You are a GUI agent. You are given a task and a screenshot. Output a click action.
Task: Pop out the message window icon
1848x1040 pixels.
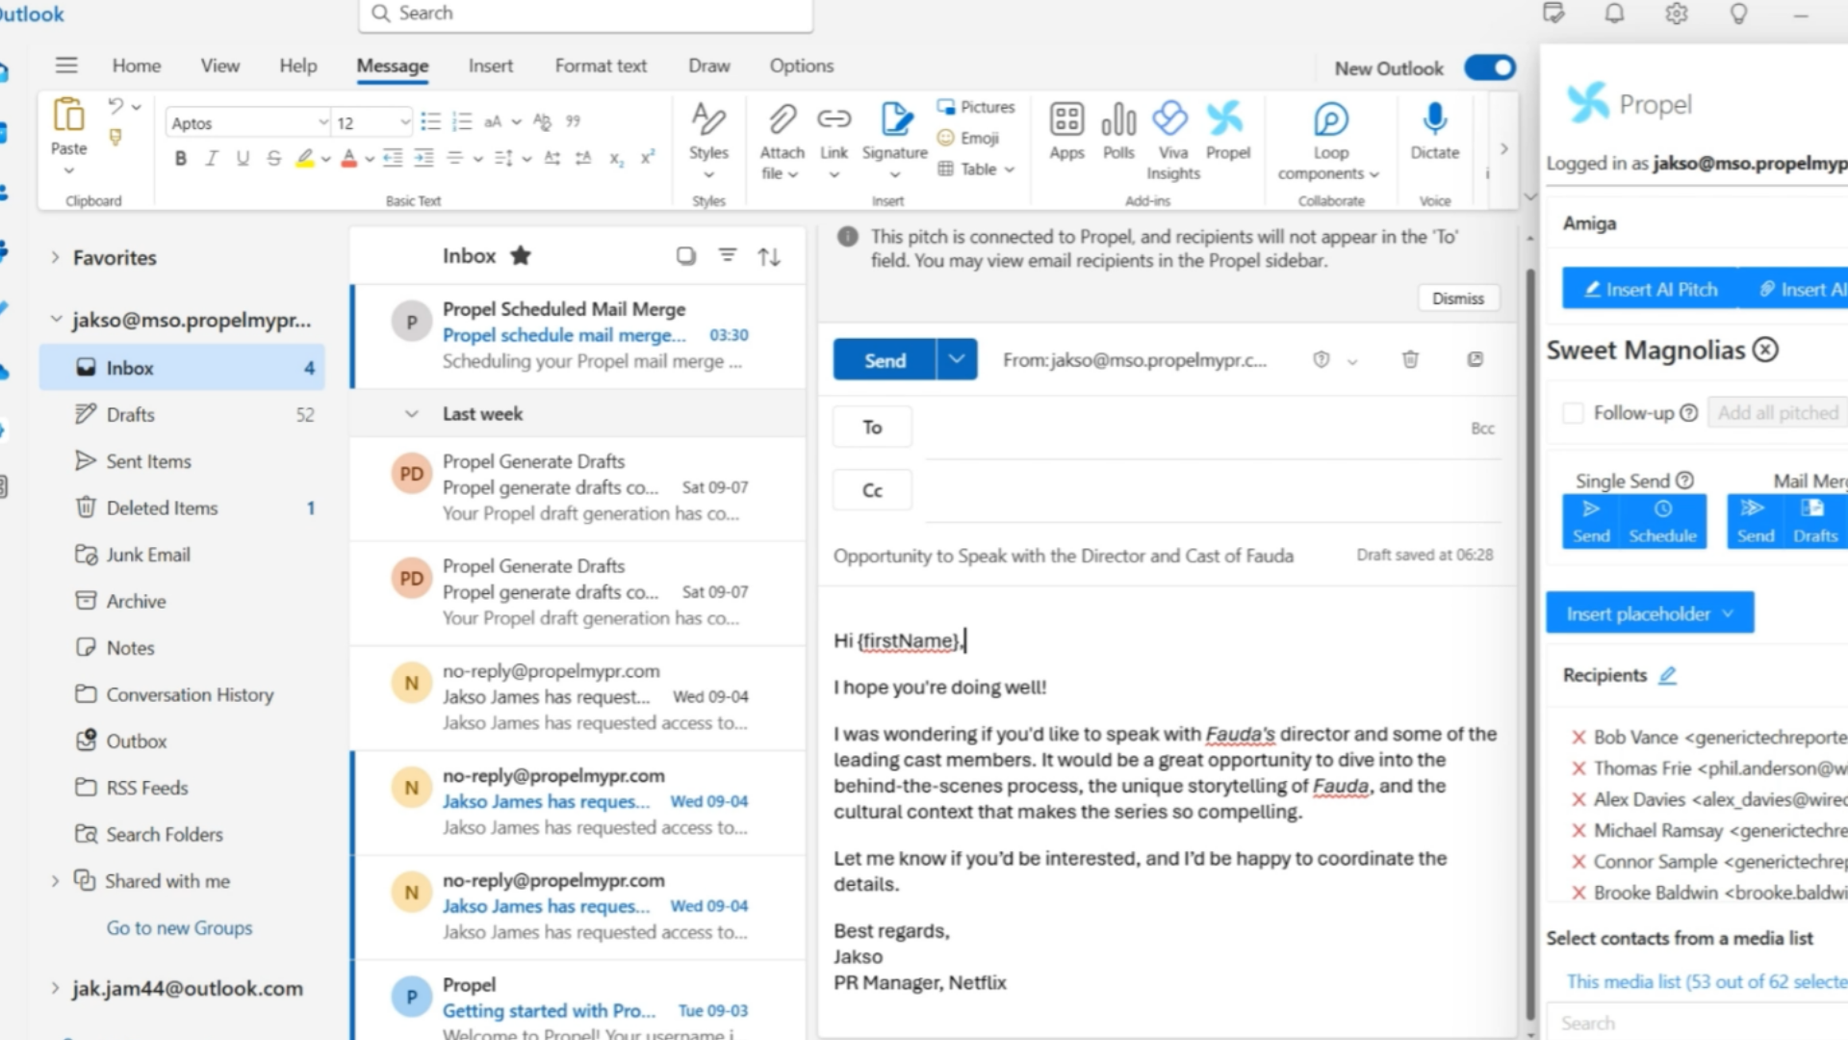(1476, 359)
